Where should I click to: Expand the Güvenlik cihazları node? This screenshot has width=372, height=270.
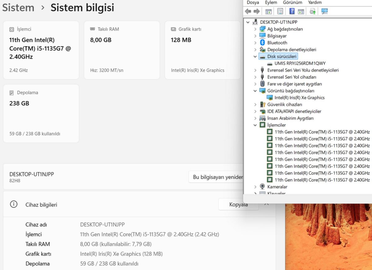[255, 104]
